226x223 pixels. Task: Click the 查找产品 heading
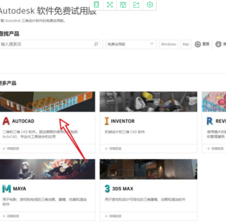tap(9, 34)
